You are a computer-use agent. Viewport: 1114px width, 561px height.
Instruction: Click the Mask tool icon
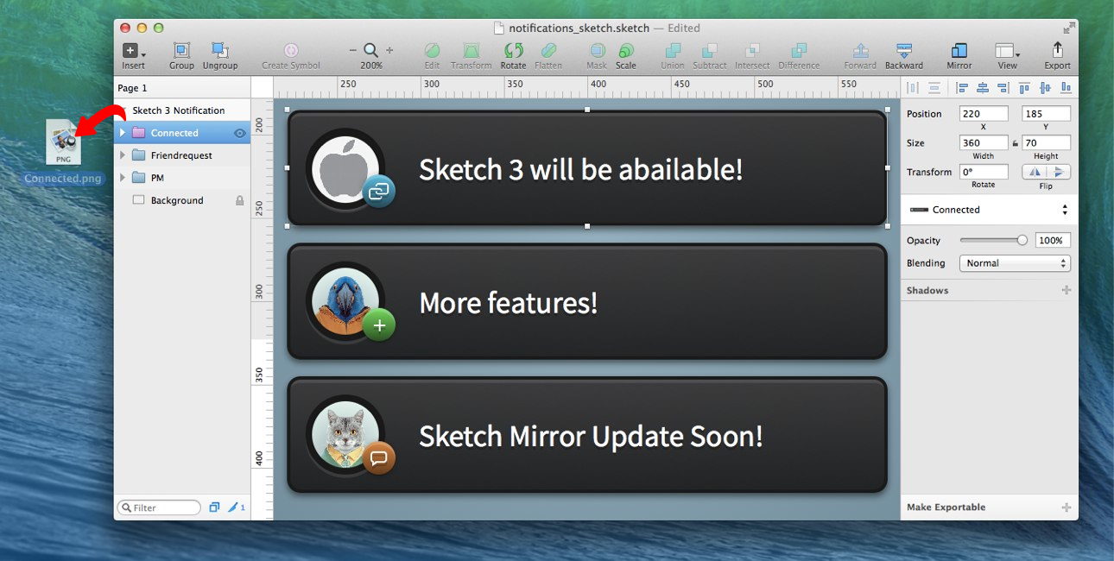[x=597, y=51]
